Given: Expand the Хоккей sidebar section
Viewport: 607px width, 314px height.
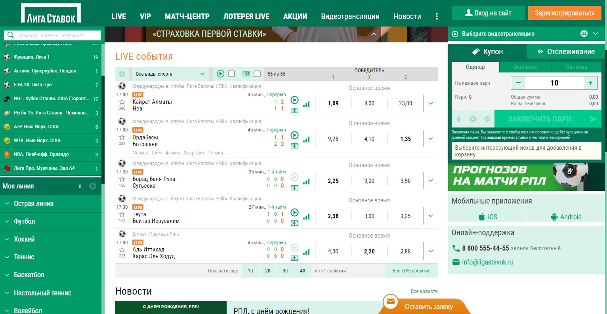Looking at the screenshot, I should [x=51, y=239].
